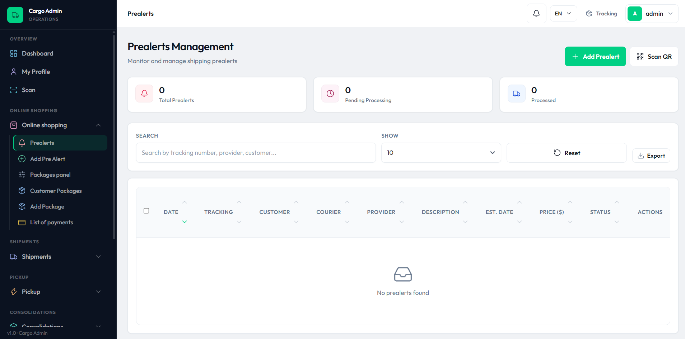Click the 'v1.0 · Cargo Admin' footer text

tap(27, 333)
